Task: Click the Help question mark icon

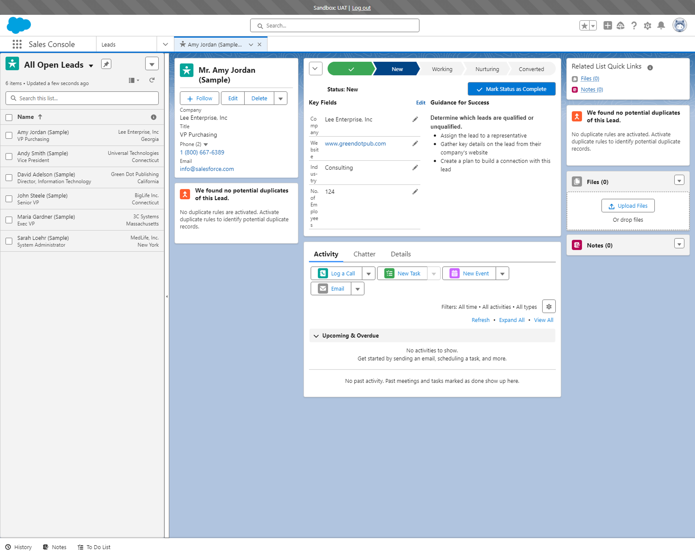Action: point(634,25)
